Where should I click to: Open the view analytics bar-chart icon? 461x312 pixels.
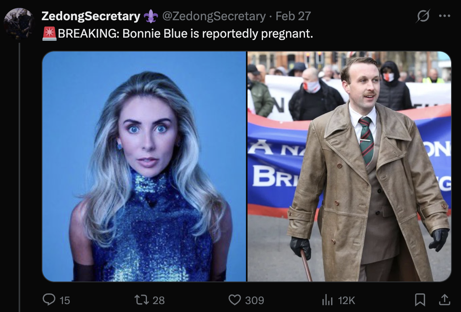coord(327,300)
